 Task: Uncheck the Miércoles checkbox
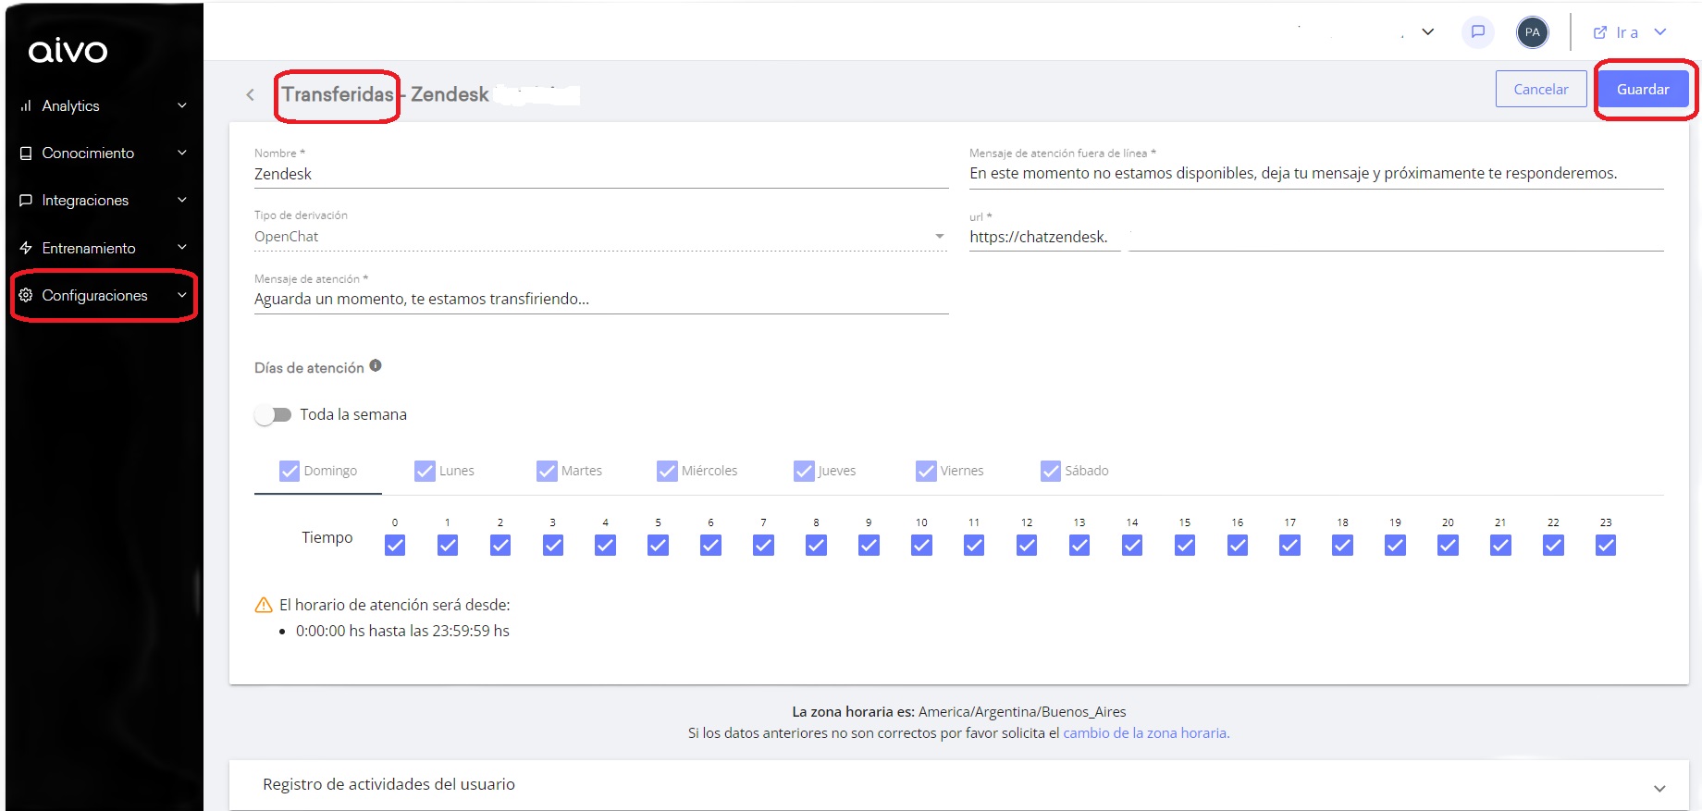pos(667,471)
